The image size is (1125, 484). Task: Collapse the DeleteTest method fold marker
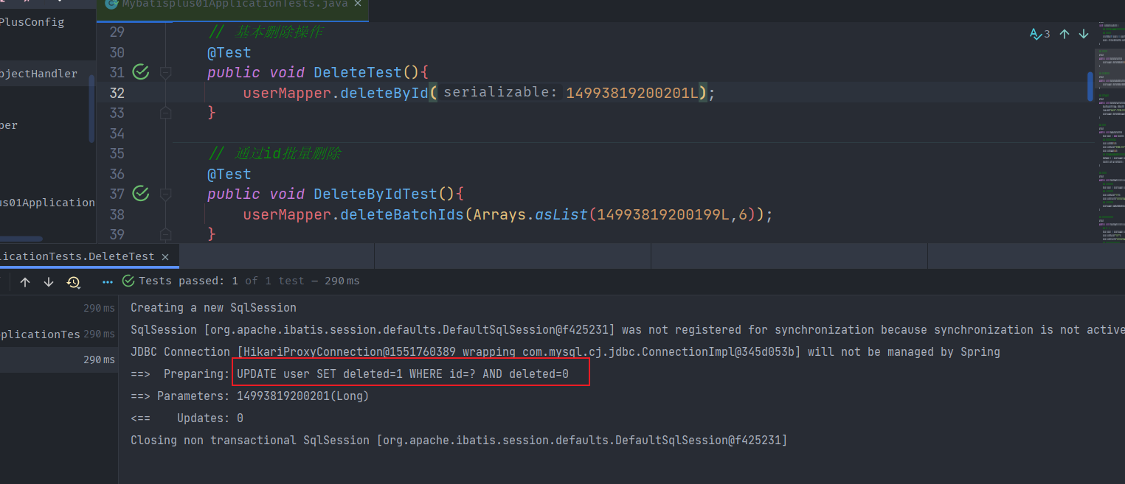pos(165,73)
